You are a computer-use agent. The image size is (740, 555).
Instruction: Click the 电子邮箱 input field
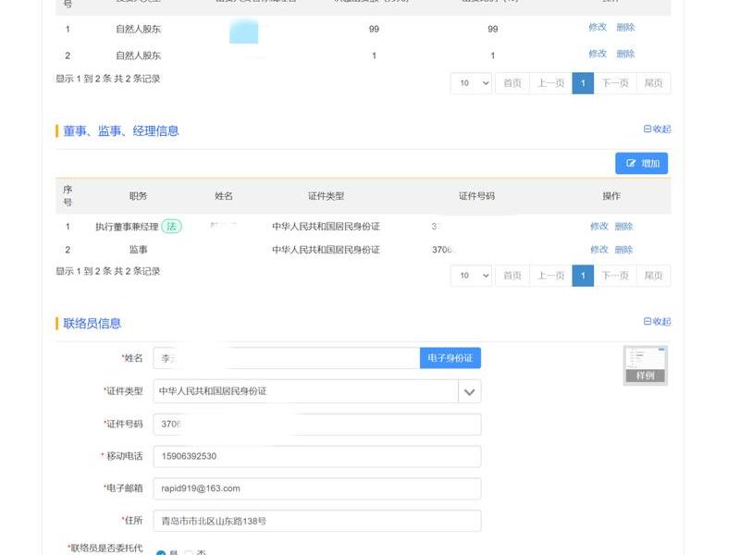click(317, 488)
